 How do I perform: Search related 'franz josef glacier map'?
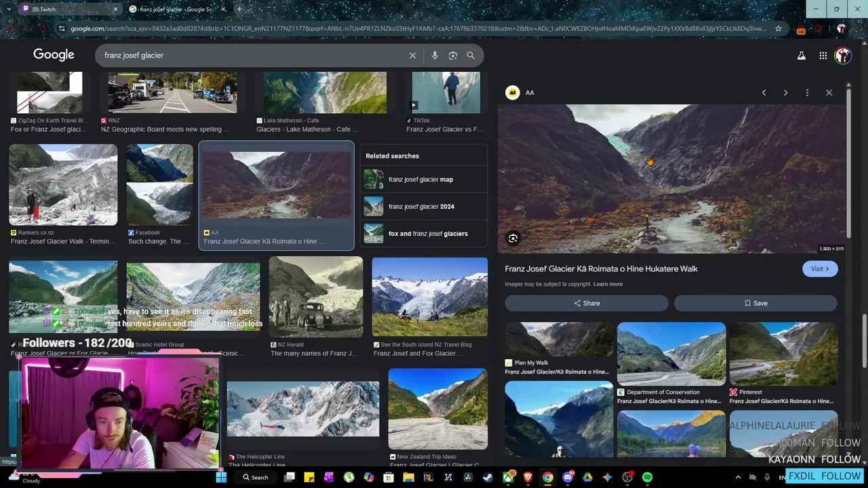424,180
